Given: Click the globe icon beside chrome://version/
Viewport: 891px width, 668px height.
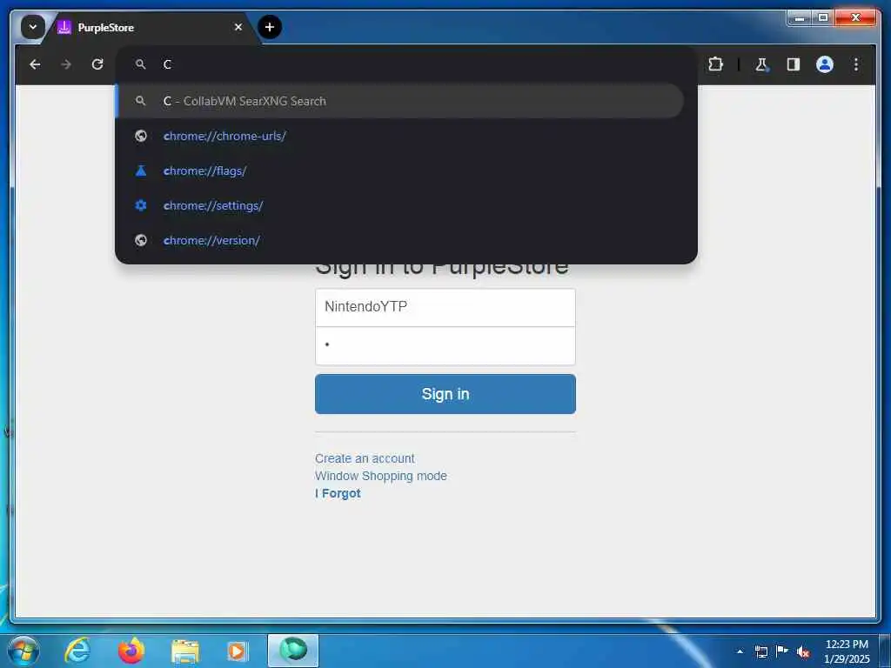Looking at the screenshot, I should point(141,240).
